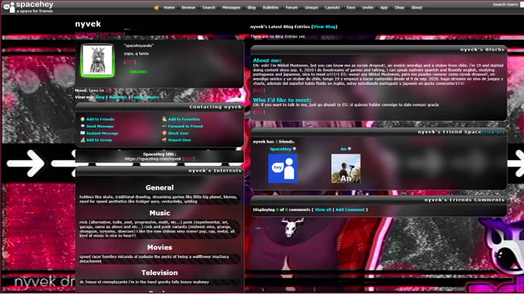Viewport: 524px width, 294px height.
Task: Click the online status icon beside ONLINE!
Action: 126,72
